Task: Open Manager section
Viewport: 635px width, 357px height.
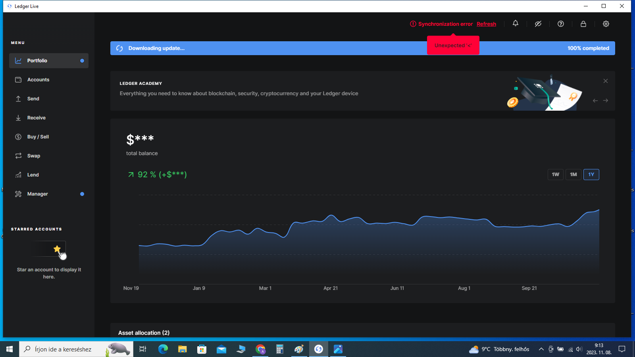Action: (49, 194)
